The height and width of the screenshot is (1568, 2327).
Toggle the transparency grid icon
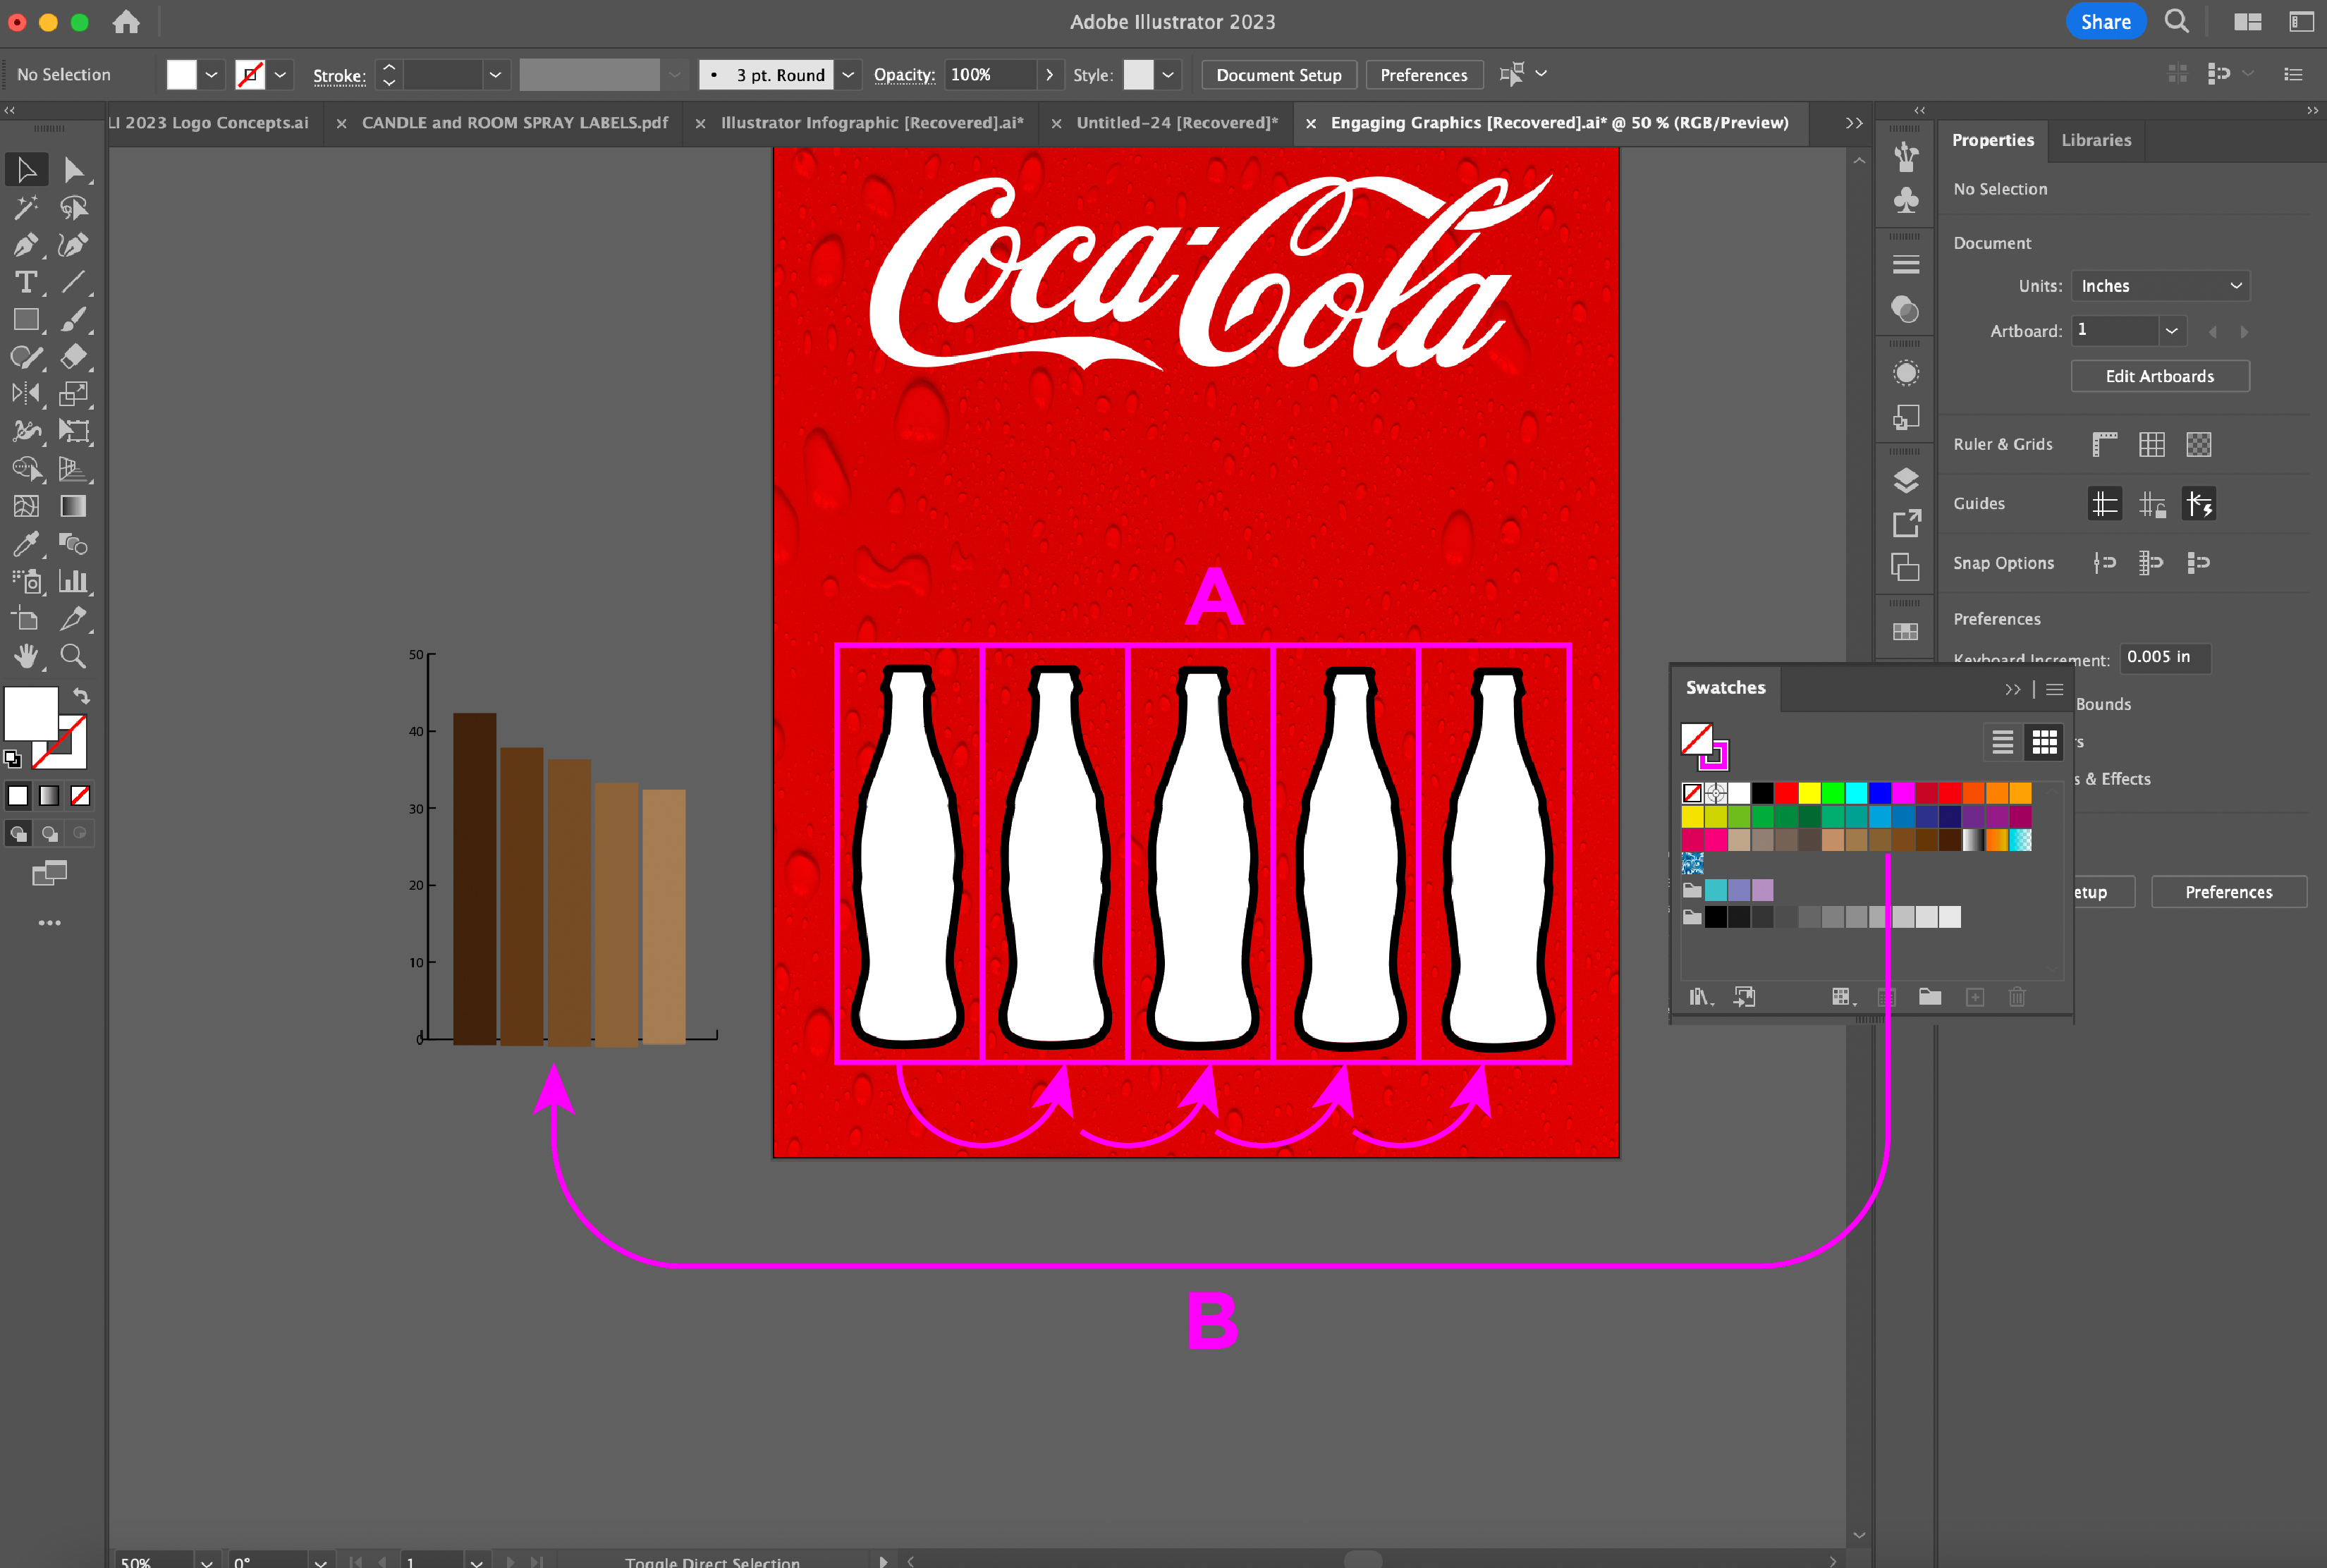pos(2198,444)
